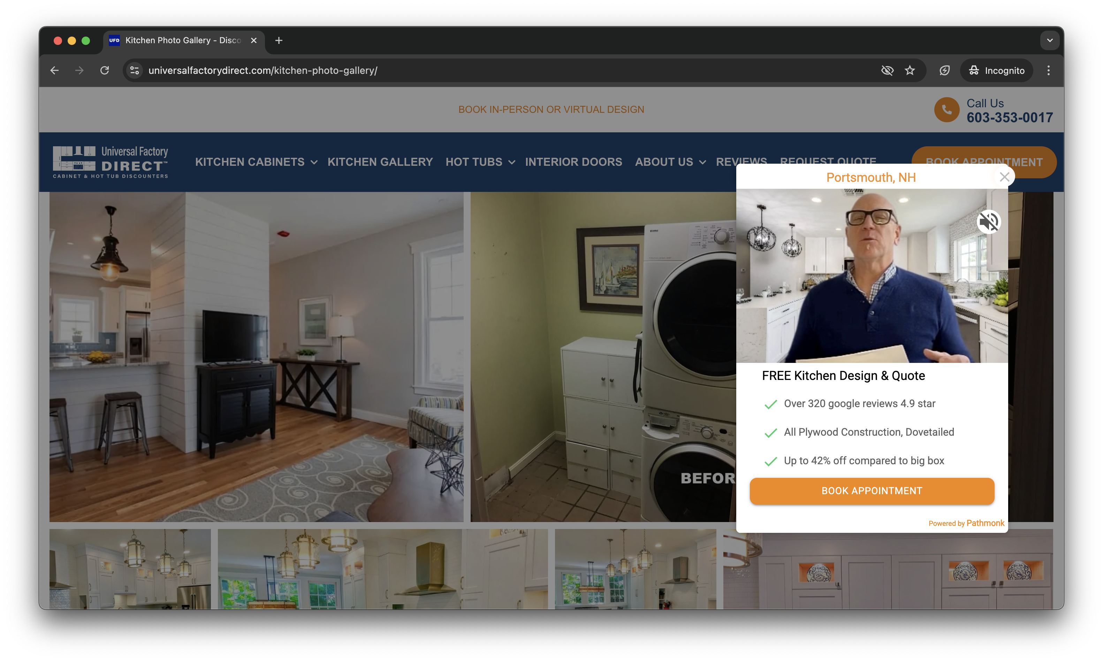
Task: Click the reload/refresh page icon
Action: [105, 71]
